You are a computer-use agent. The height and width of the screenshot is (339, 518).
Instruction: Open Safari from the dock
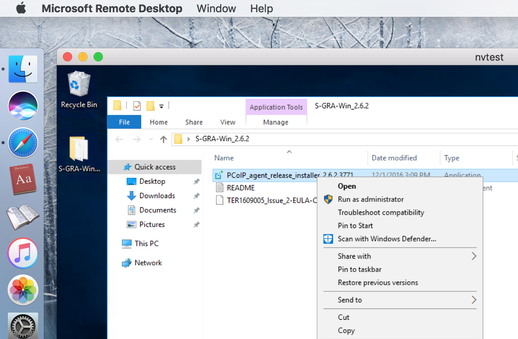click(x=23, y=143)
